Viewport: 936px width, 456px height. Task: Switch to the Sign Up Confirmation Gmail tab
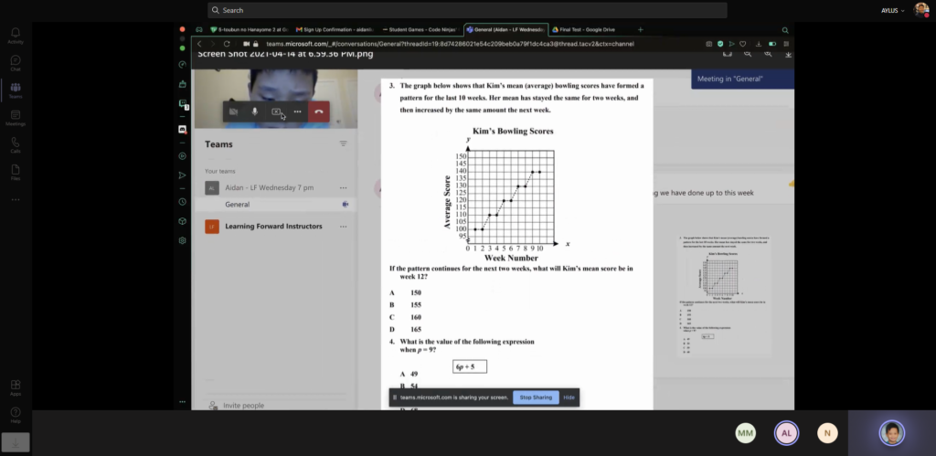pos(335,30)
